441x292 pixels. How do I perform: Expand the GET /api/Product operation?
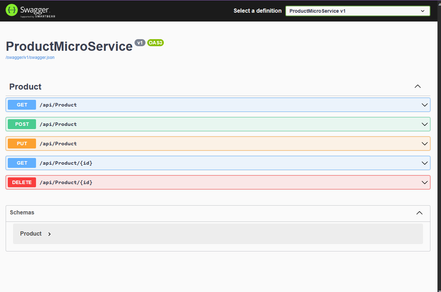coord(424,105)
